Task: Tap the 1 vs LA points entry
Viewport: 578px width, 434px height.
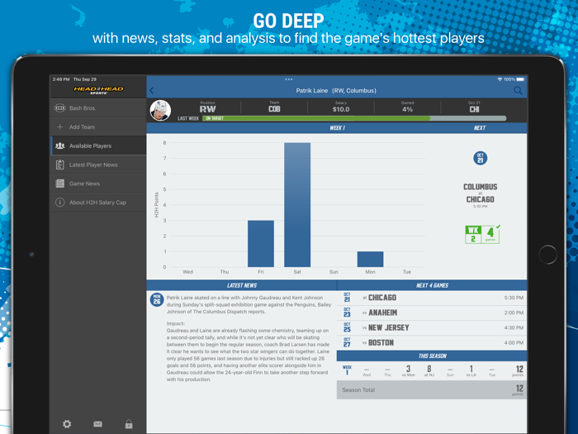Action: [x=471, y=371]
